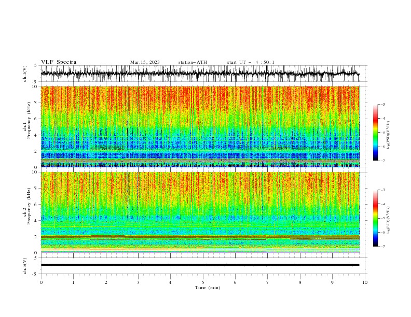
Task: Click the date 'Mar.15, 2023'
Action: 145,62
